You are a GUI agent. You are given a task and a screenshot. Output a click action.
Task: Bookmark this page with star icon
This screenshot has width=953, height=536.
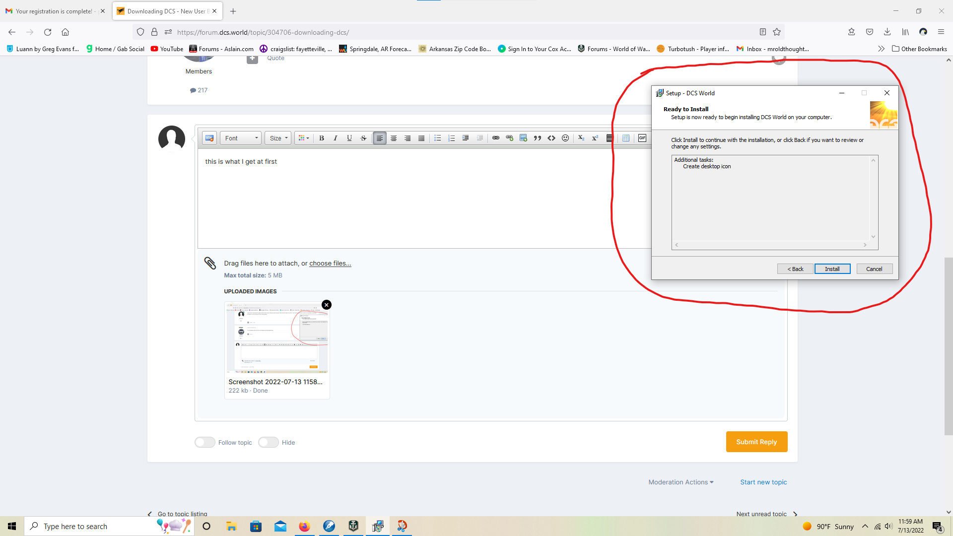[x=777, y=32]
